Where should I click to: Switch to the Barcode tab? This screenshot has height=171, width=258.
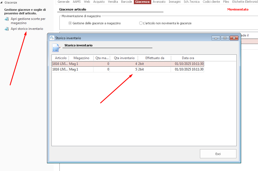(x=126, y=2)
